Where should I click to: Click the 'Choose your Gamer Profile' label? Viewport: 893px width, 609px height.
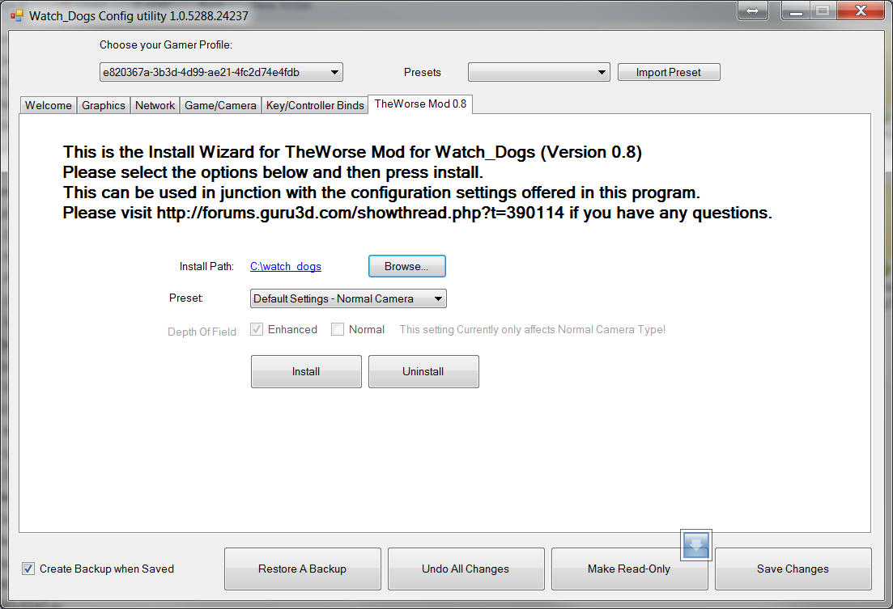click(x=166, y=45)
